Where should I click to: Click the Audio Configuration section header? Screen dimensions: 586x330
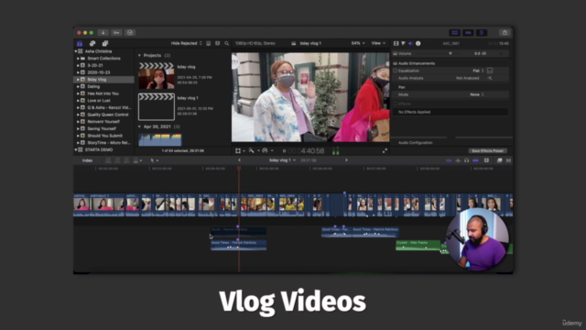click(415, 143)
